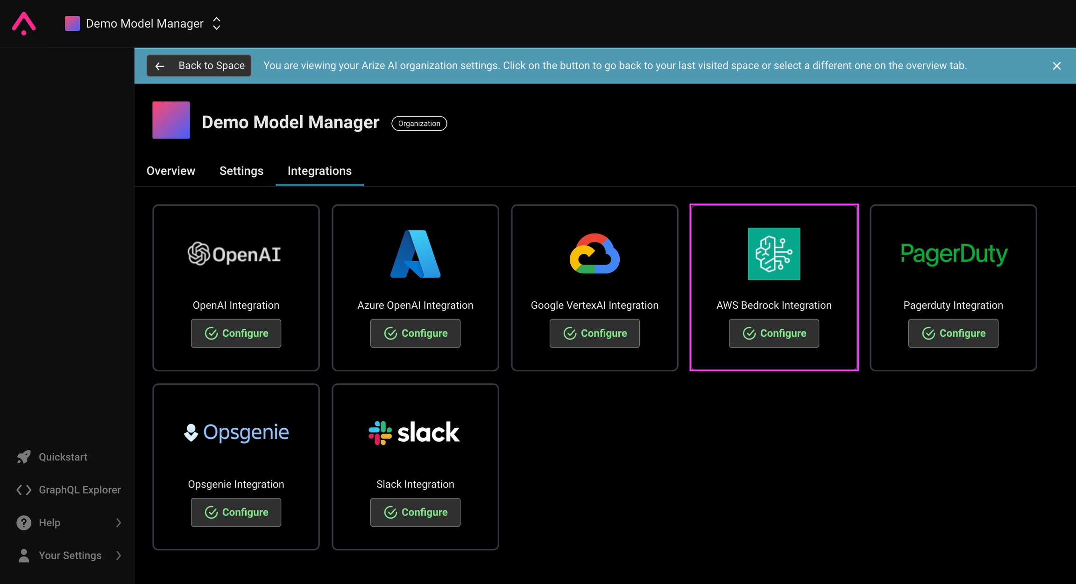1076x584 pixels.
Task: Configure the Slack Integration
Action: point(415,512)
